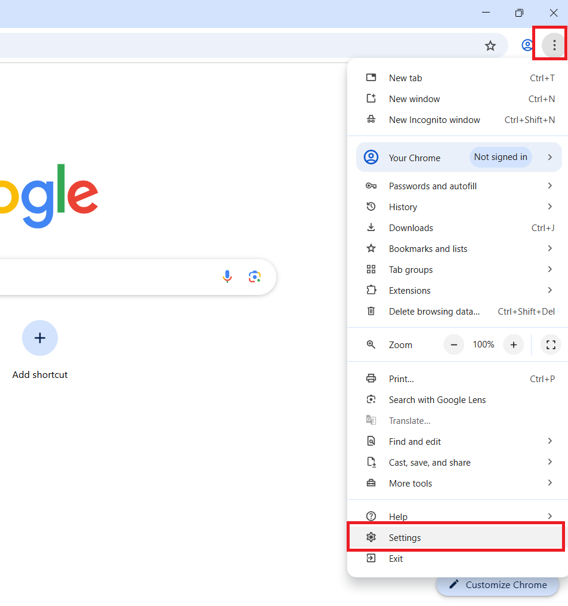Click the puzzle piece icon beside Extensions
568x606 pixels.
371,290
